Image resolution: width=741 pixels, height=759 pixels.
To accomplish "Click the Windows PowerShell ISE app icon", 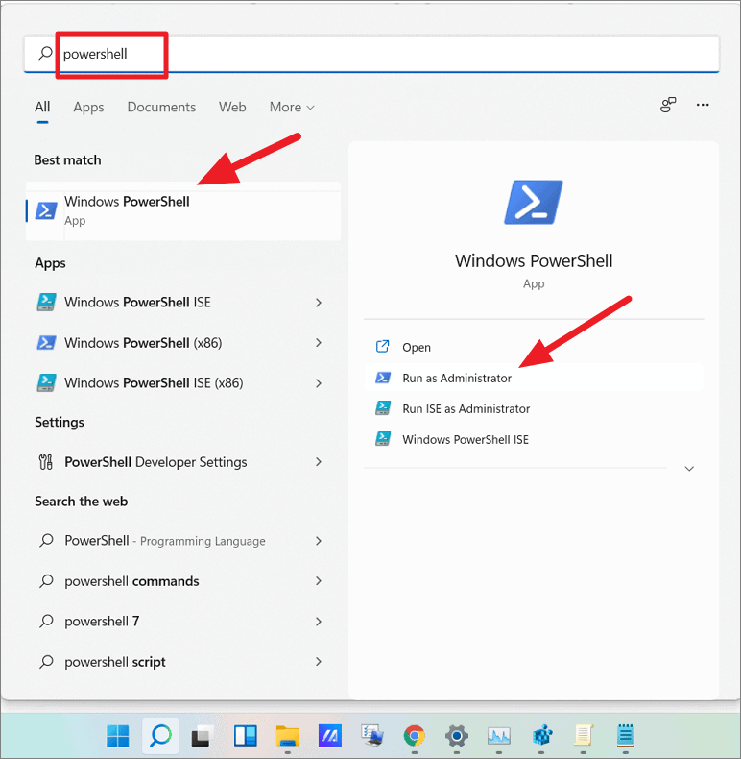I will pos(46,302).
